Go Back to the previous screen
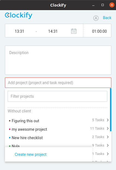 click(107, 18)
